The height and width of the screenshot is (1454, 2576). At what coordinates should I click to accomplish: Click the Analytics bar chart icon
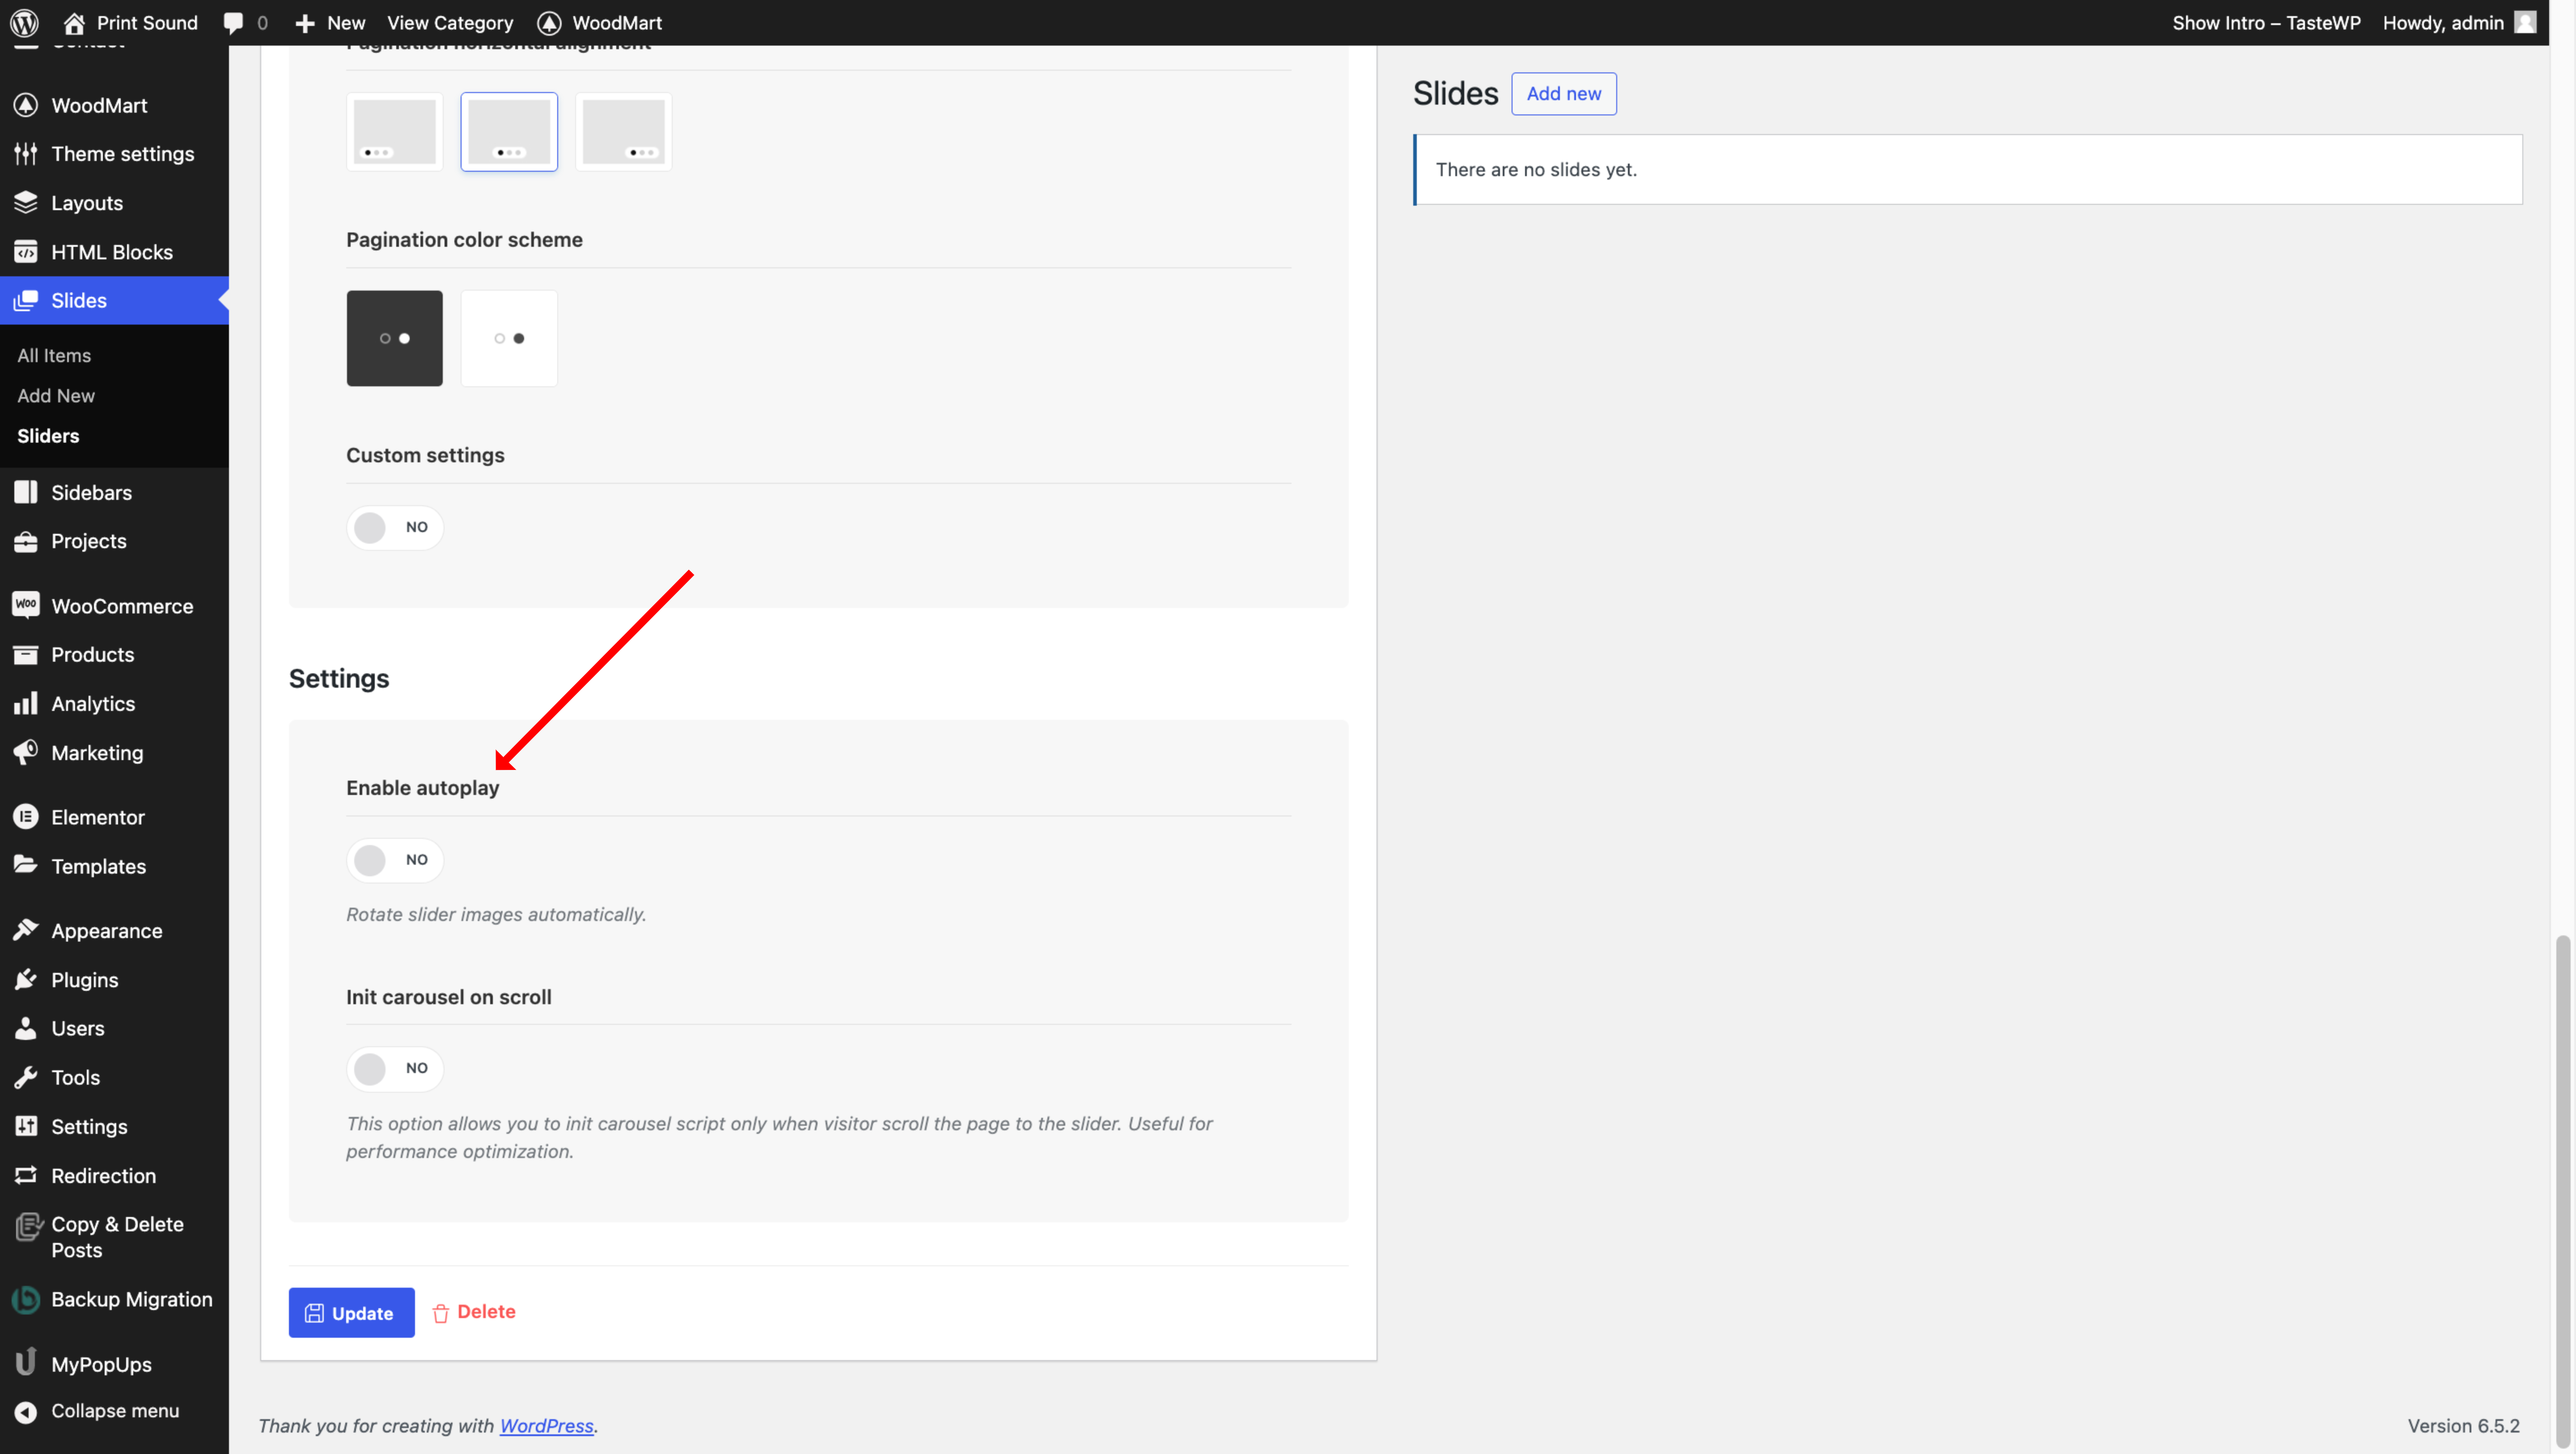coord(26,703)
